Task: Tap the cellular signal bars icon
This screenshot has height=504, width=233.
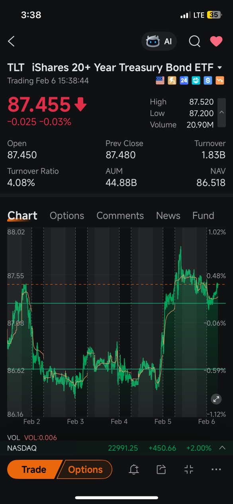Action: (185, 16)
